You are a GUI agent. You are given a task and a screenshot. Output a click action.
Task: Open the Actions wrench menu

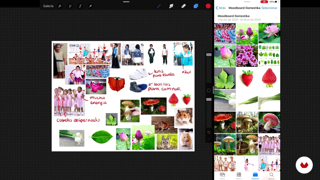[x=60, y=6]
